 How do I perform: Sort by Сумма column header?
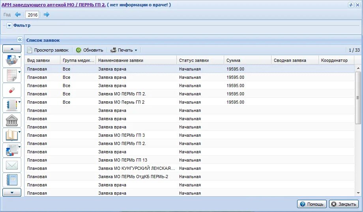point(247,60)
